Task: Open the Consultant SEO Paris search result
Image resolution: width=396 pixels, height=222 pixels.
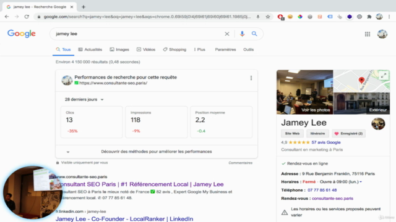Action: tap(142, 184)
